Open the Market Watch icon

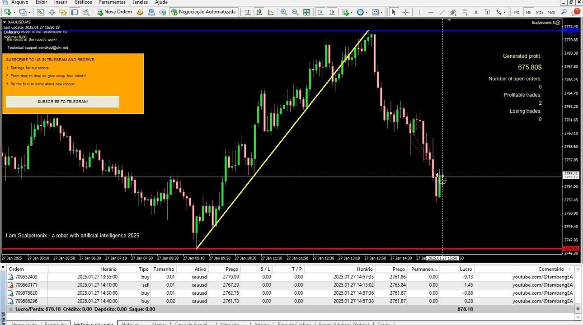click(40, 12)
